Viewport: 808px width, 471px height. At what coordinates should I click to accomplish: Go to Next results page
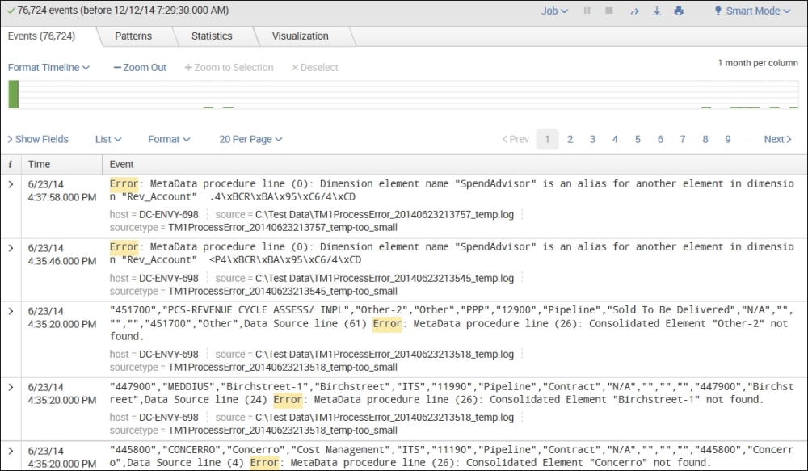778,139
